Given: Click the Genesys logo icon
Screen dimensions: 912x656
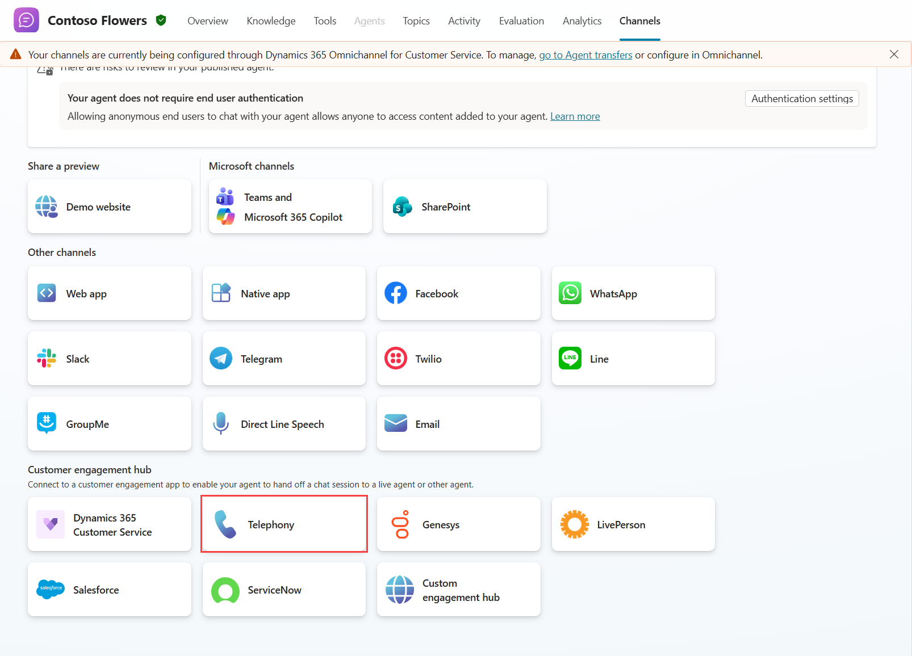Looking at the screenshot, I should (x=400, y=524).
